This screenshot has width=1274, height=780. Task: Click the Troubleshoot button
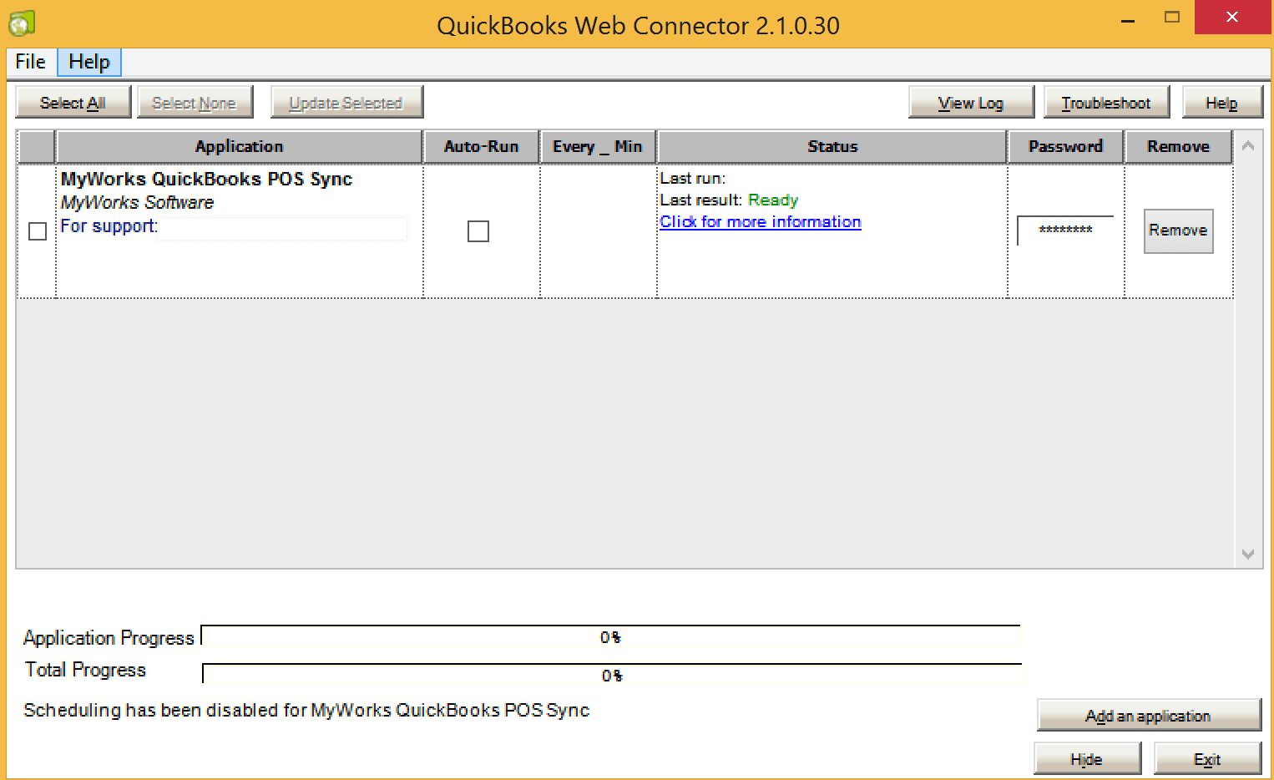click(x=1105, y=103)
